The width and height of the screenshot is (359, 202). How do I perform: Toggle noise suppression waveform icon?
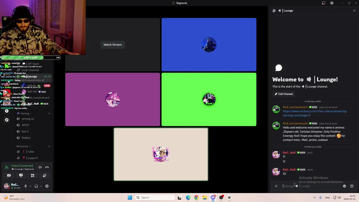pos(40,167)
